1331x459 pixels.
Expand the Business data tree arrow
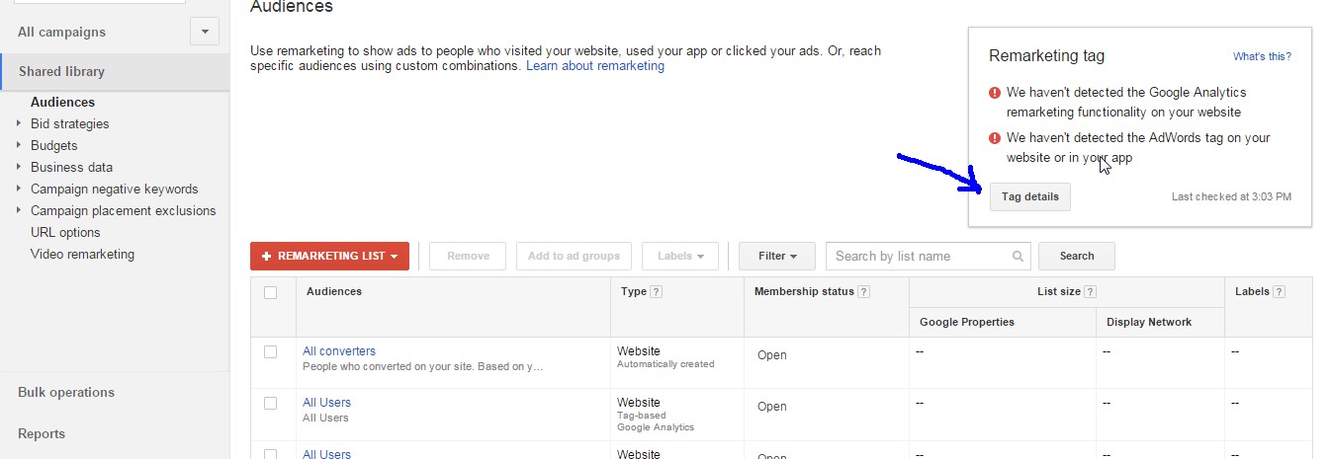point(19,167)
